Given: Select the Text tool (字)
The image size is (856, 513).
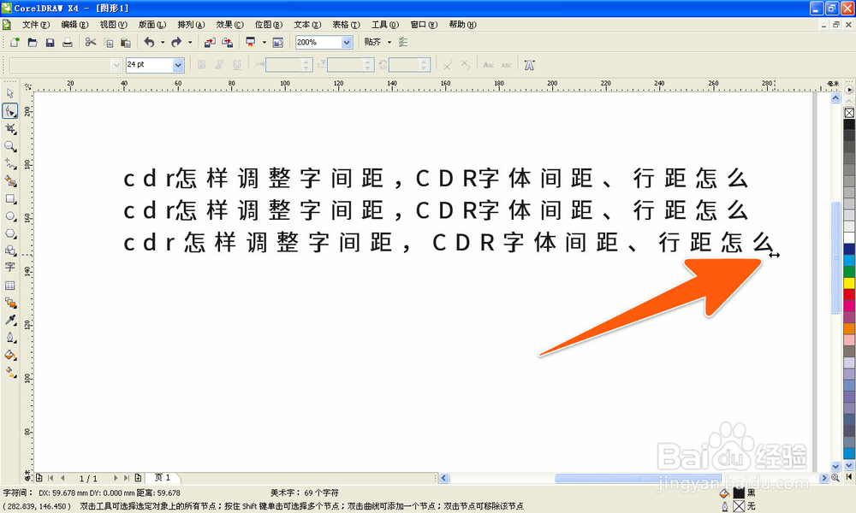Looking at the screenshot, I should [9, 267].
